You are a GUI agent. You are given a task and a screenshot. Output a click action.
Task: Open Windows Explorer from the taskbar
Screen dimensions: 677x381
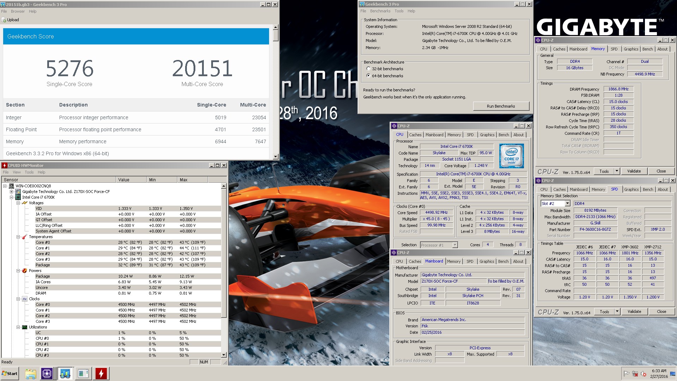[31, 374]
